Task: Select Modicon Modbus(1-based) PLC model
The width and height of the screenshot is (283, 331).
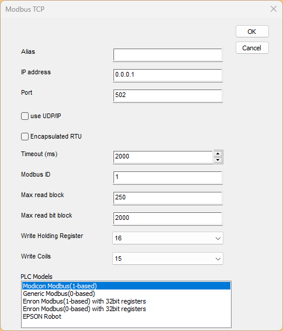Action: pyautogui.click(x=126, y=286)
